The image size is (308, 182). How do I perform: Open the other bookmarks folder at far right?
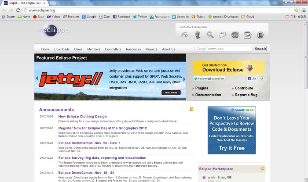(x=296, y=17)
